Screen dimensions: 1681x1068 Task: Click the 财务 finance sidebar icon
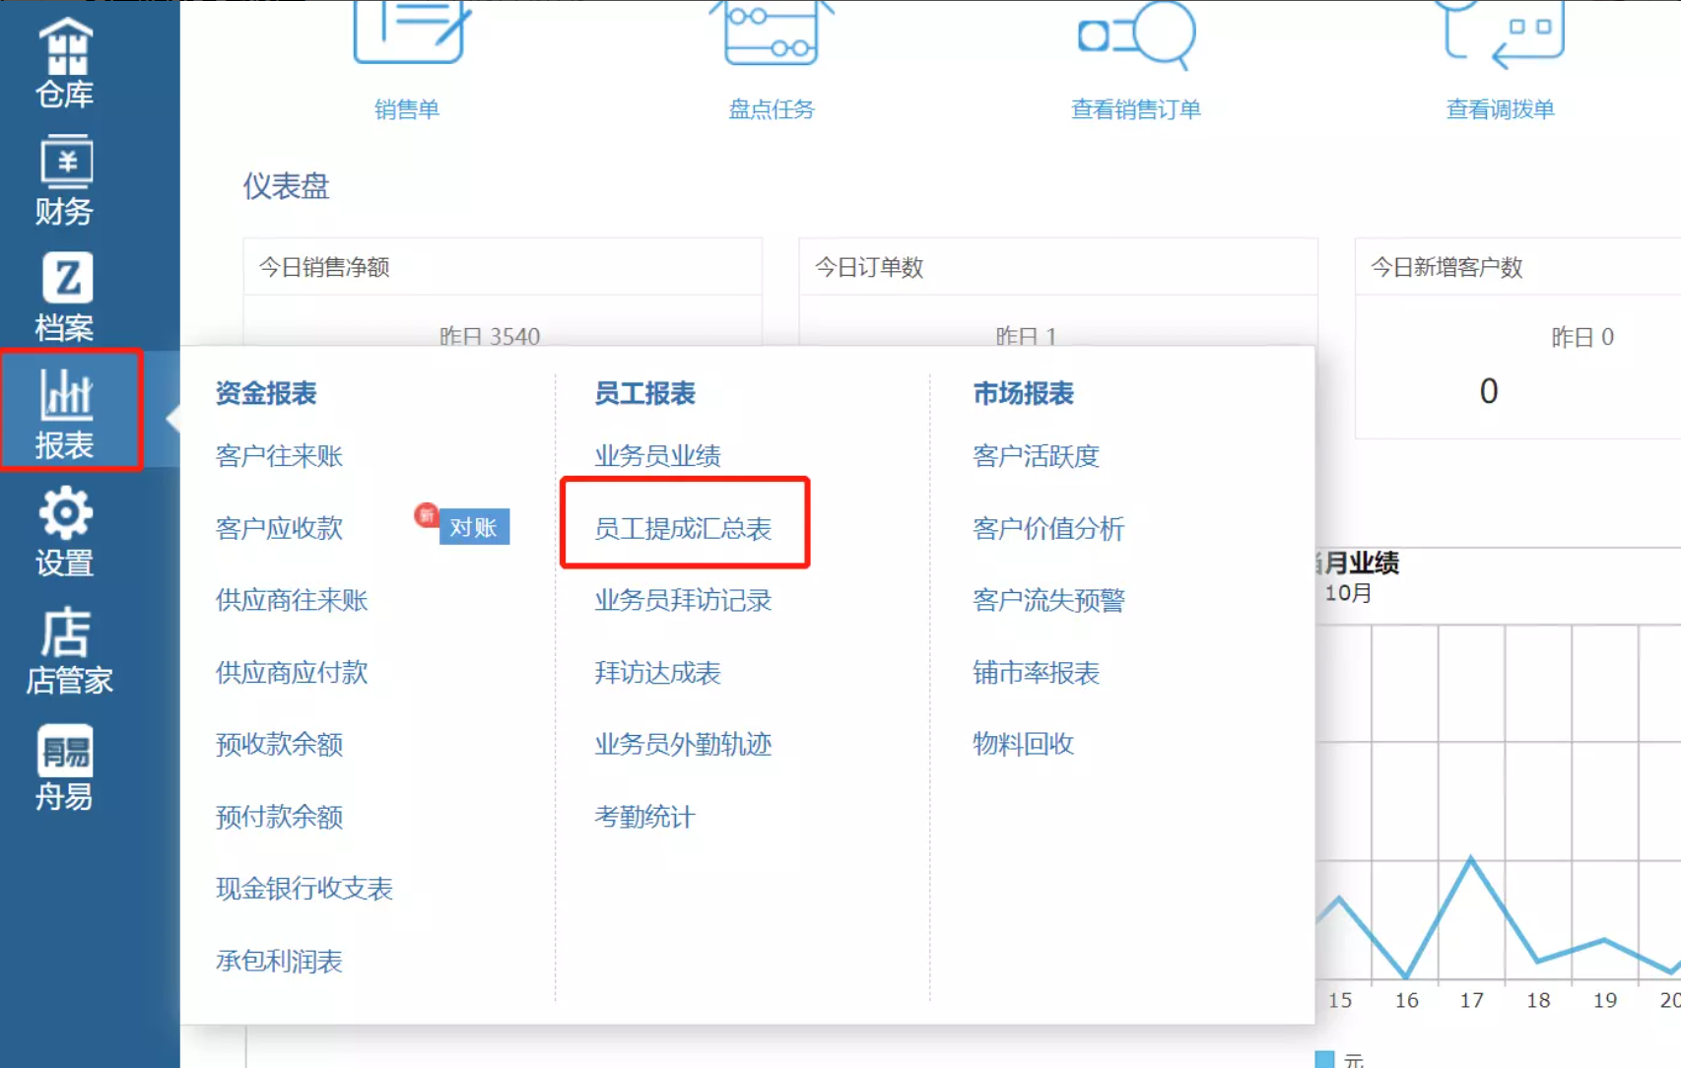click(65, 180)
